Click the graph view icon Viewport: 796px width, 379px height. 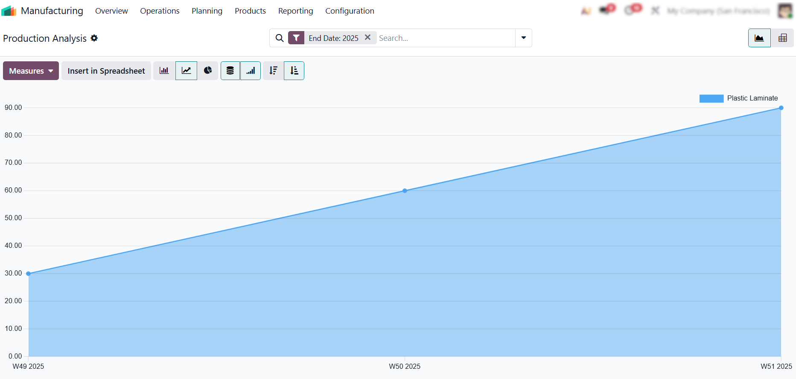[759, 38]
